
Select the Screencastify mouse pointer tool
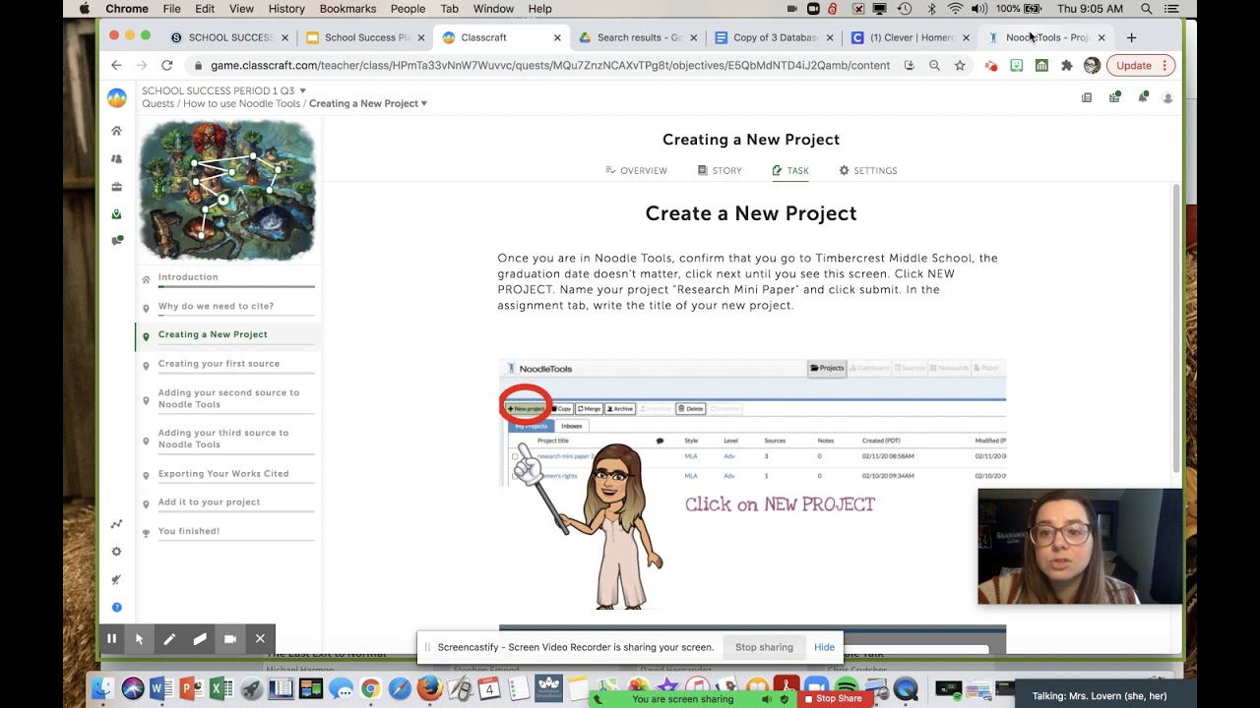(x=139, y=639)
